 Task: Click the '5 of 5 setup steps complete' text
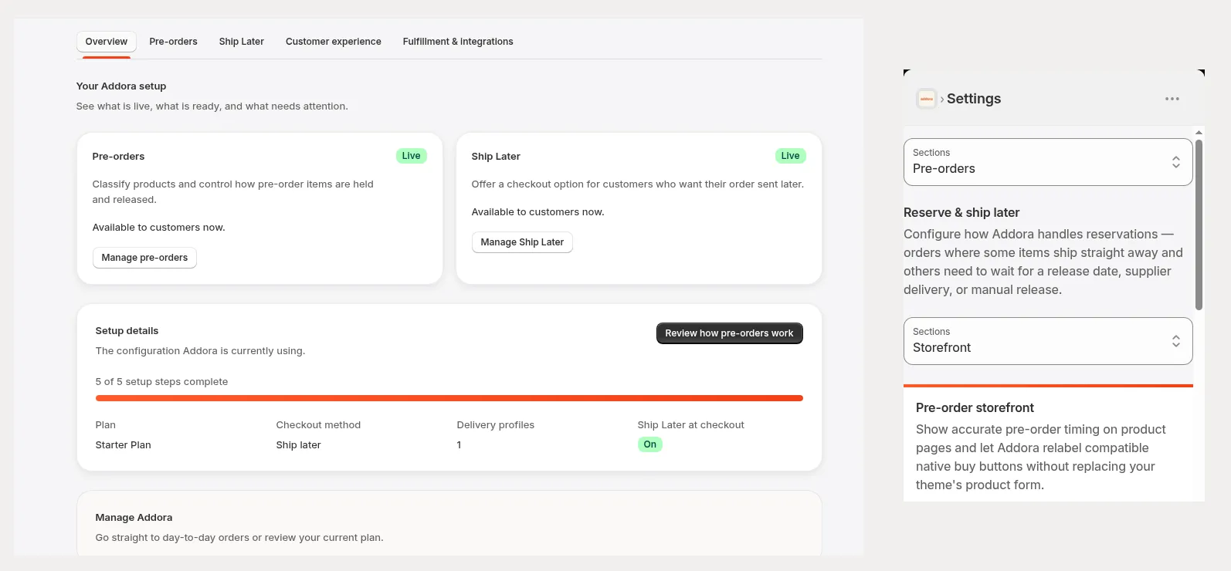tap(162, 382)
